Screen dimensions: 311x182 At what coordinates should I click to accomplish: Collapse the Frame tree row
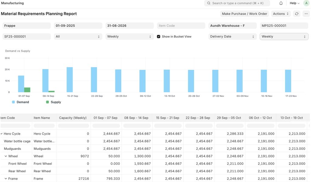[6, 179]
